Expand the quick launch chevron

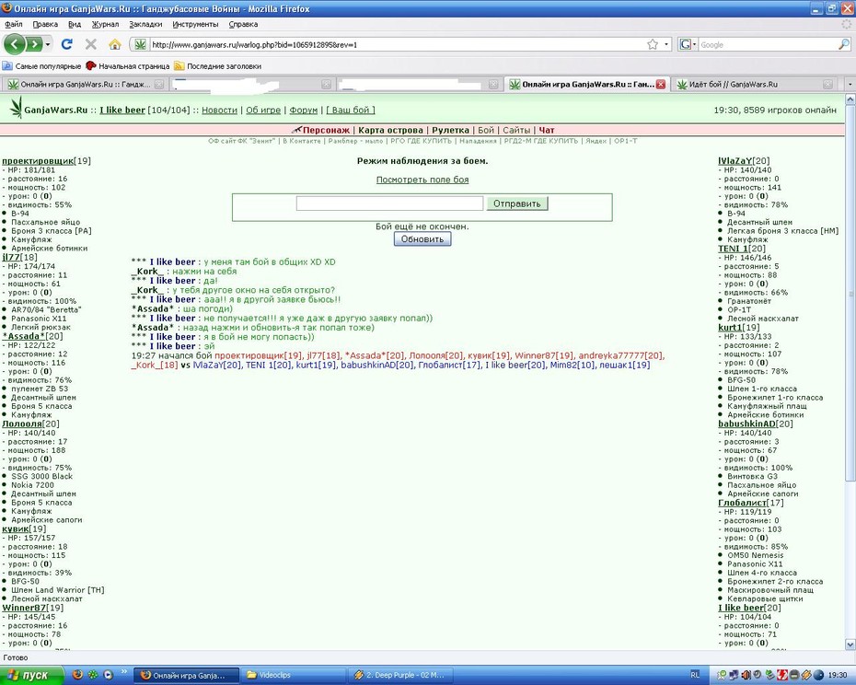(124, 671)
